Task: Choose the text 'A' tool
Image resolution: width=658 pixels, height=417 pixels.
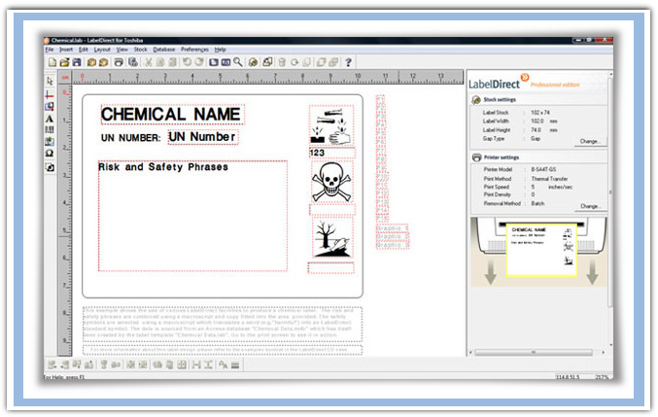Action: click(50, 118)
